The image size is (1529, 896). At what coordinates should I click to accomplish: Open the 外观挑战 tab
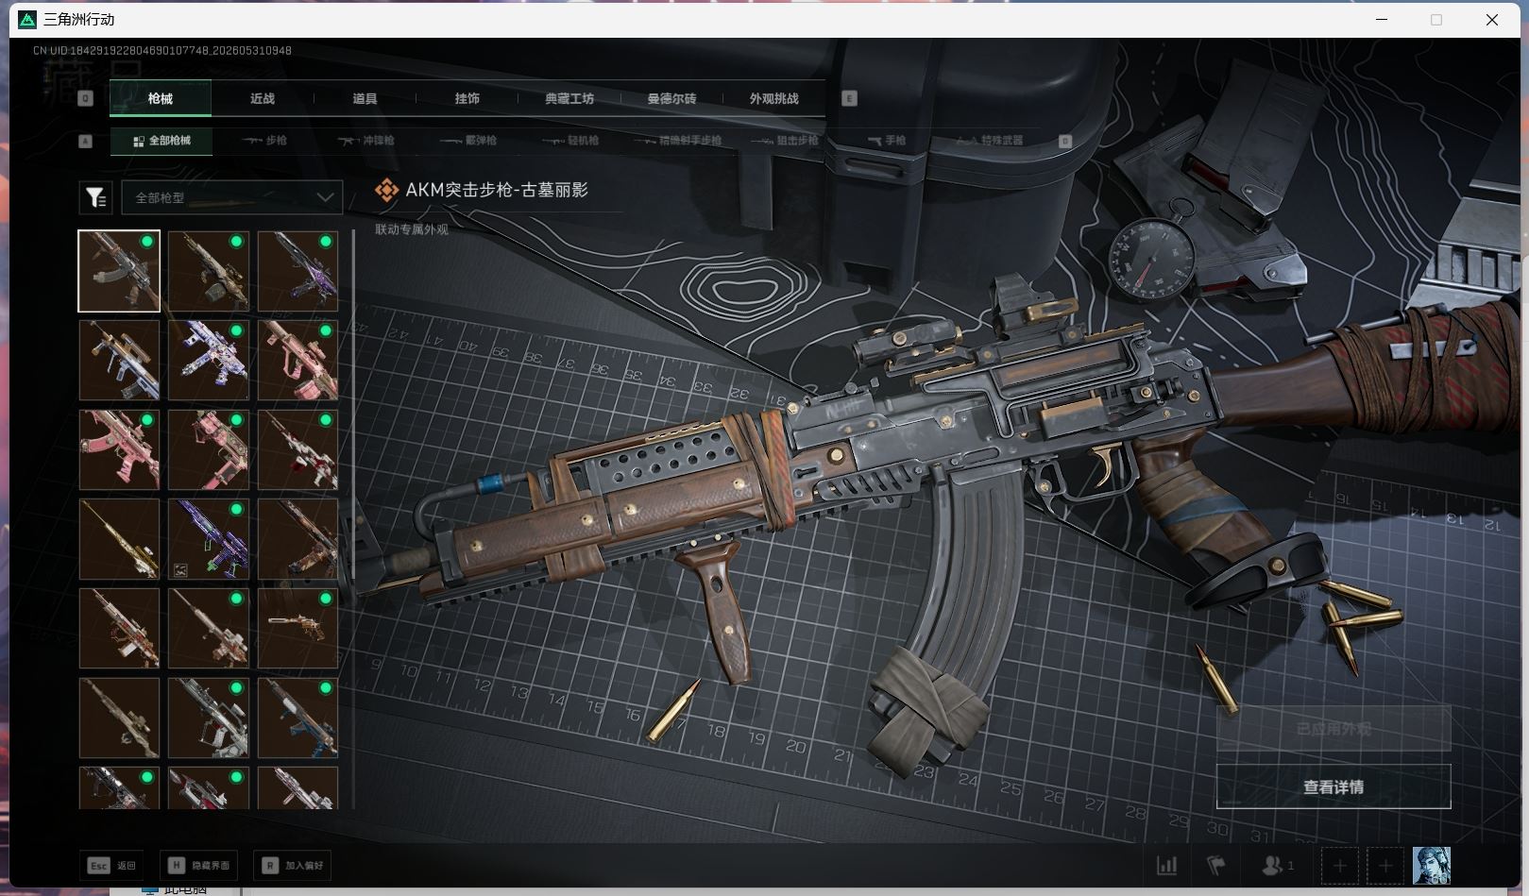(773, 98)
